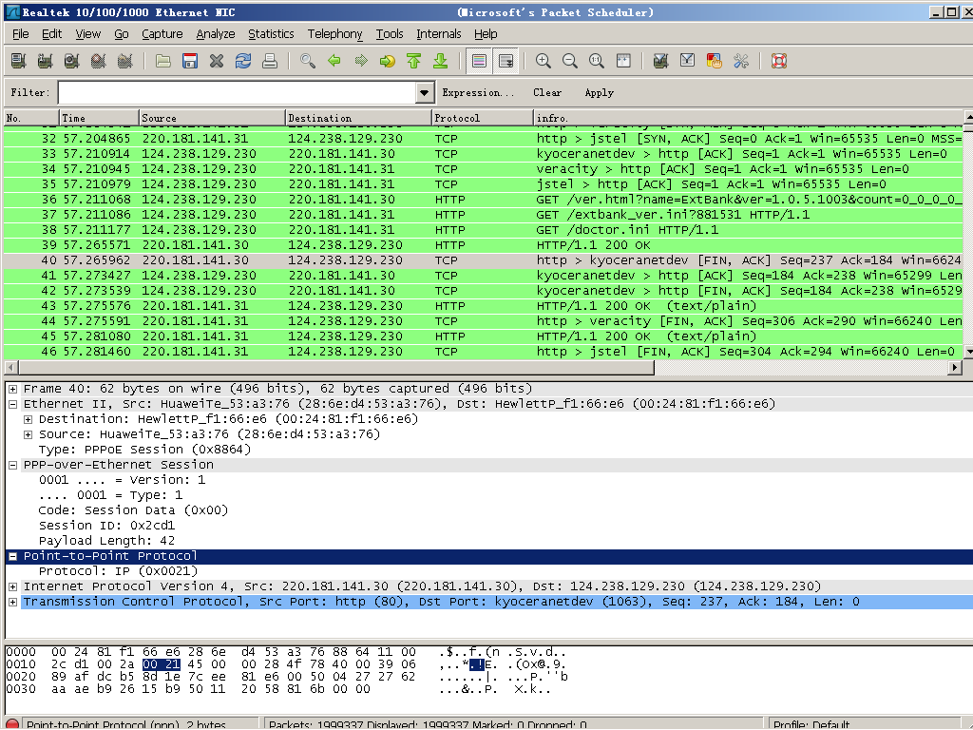Print packets using the printer icon
This screenshot has height=730, width=973.
(270, 61)
